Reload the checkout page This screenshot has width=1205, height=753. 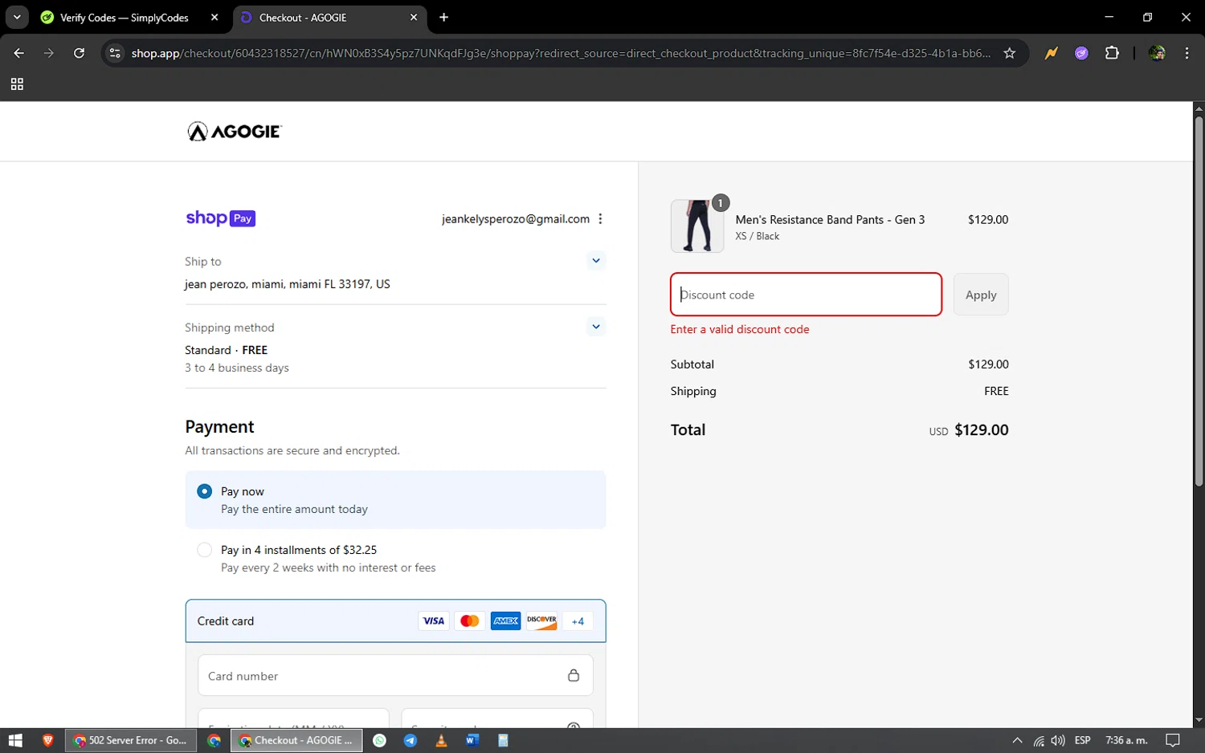tap(79, 53)
